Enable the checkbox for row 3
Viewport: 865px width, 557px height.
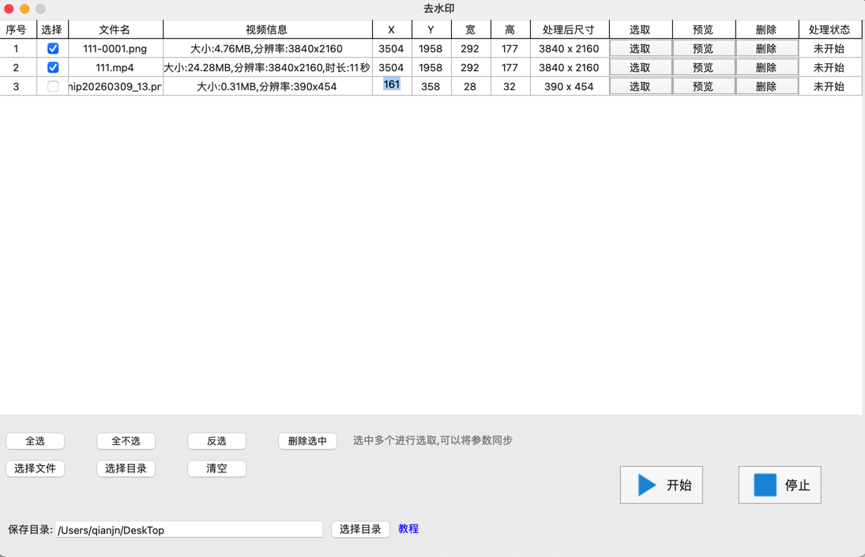click(x=53, y=86)
